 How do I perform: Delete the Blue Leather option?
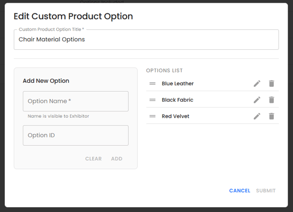pyautogui.click(x=271, y=84)
